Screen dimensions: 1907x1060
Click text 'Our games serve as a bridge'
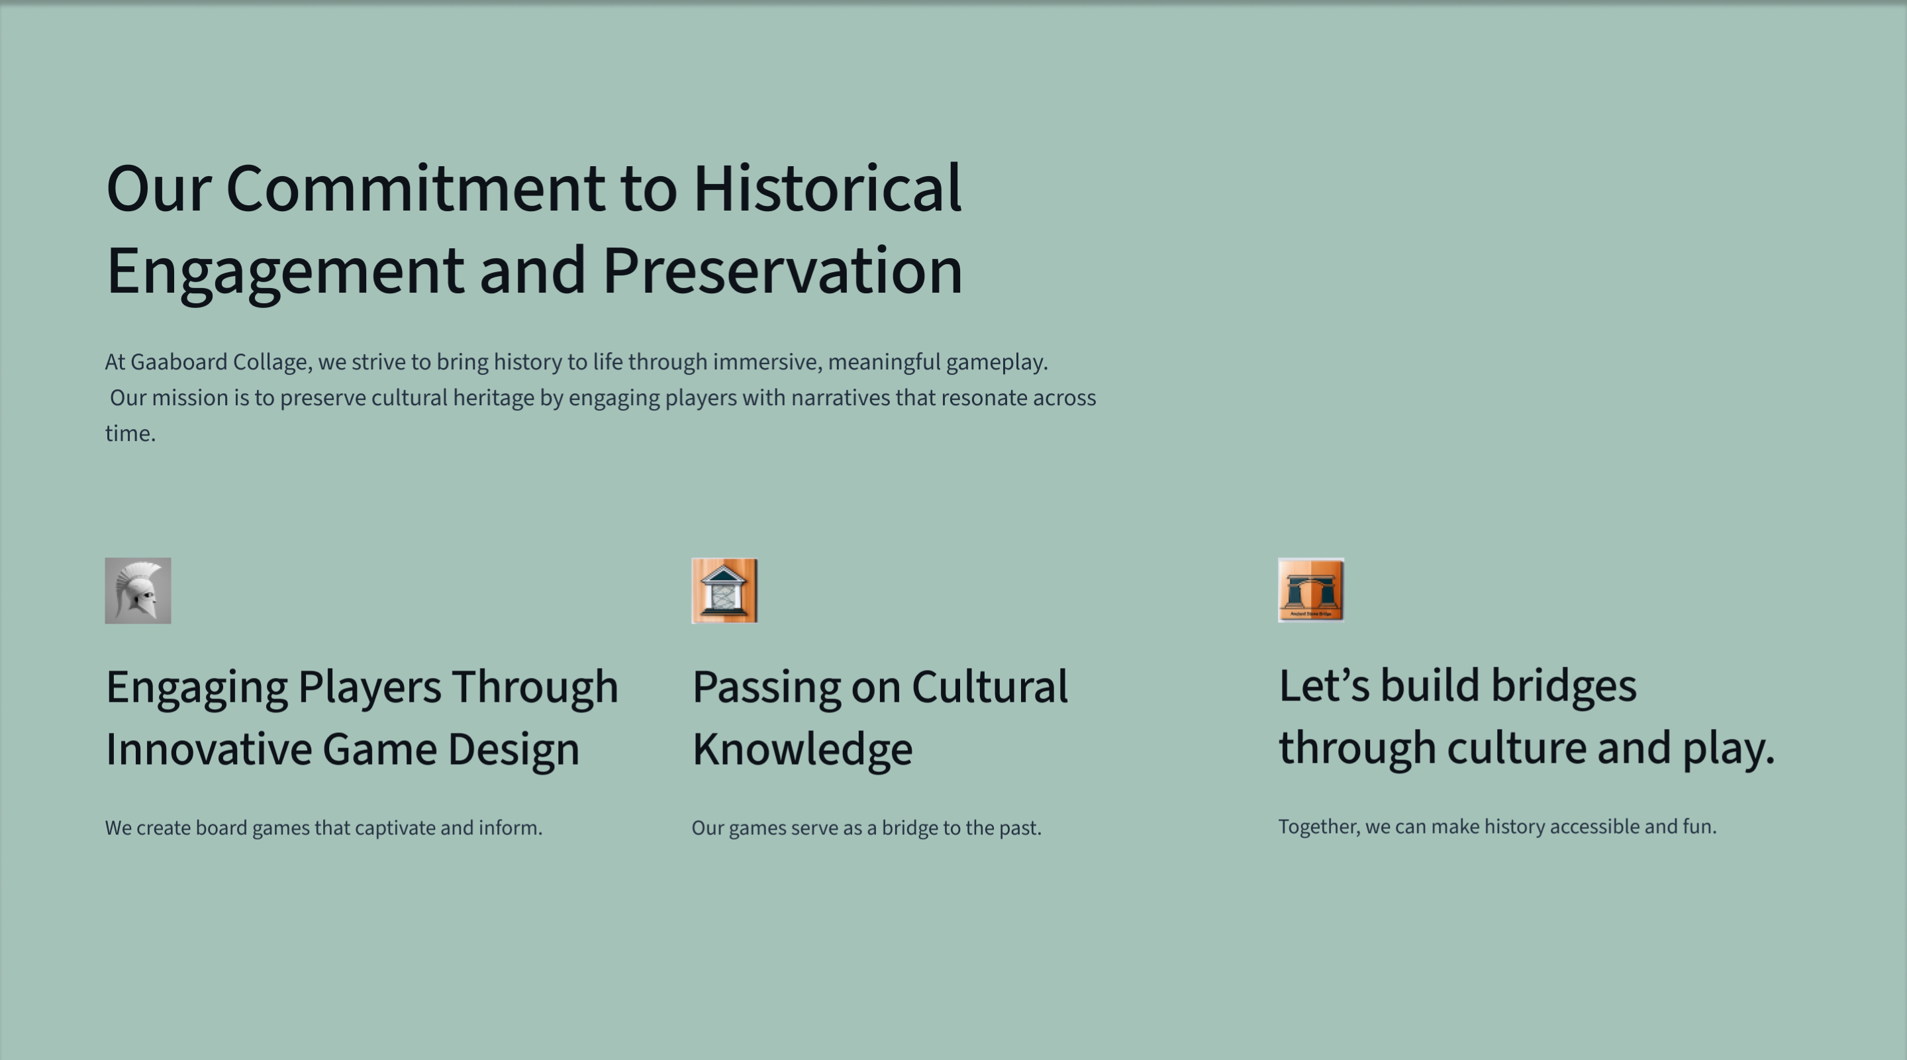click(x=866, y=828)
